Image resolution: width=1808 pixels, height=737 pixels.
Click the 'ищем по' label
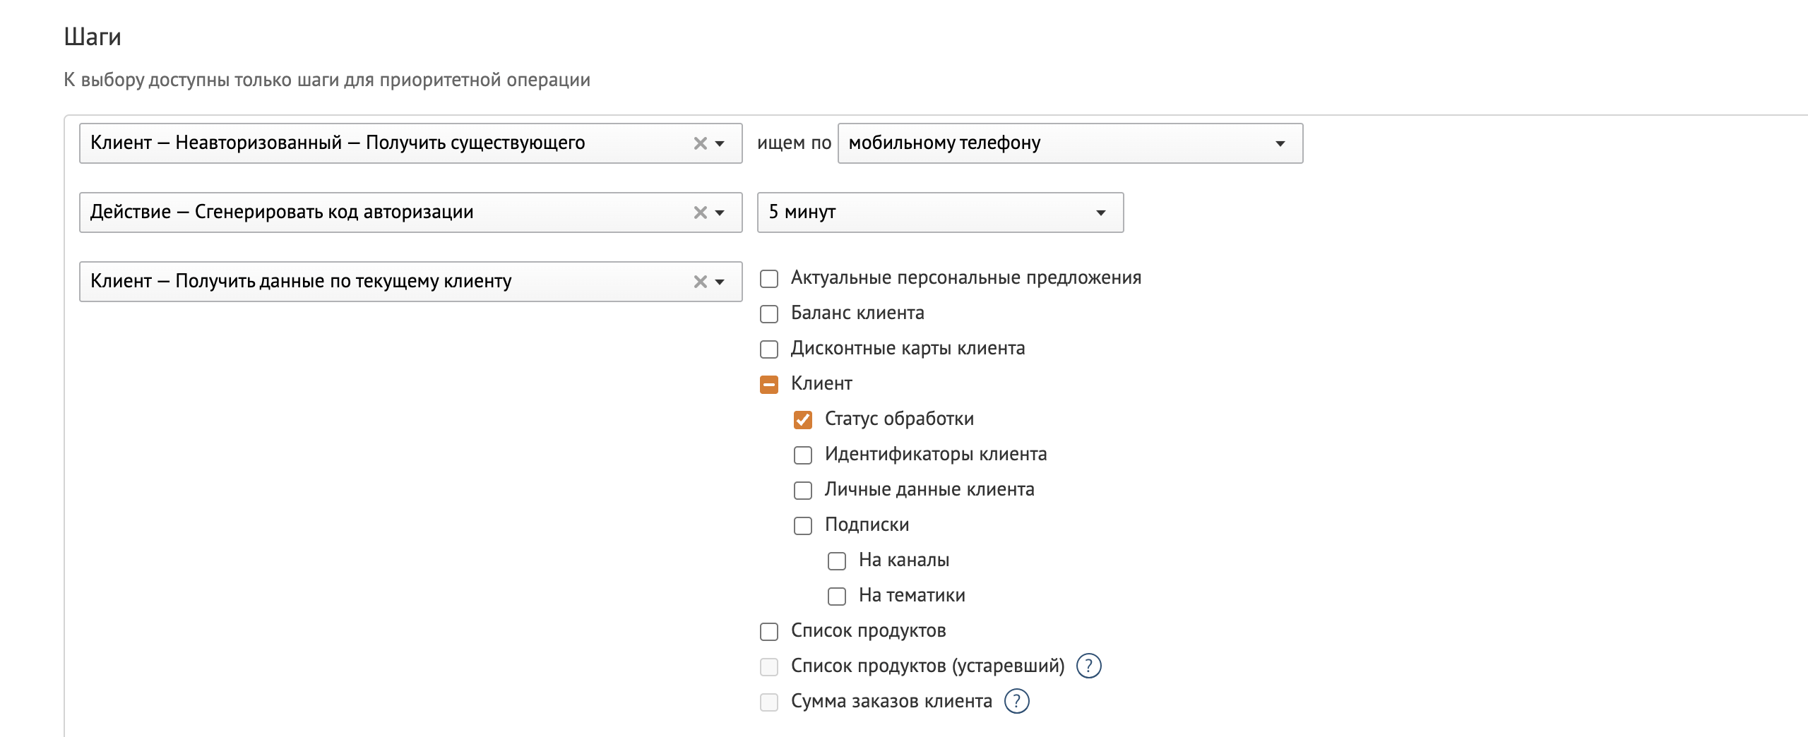pos(794,143)
